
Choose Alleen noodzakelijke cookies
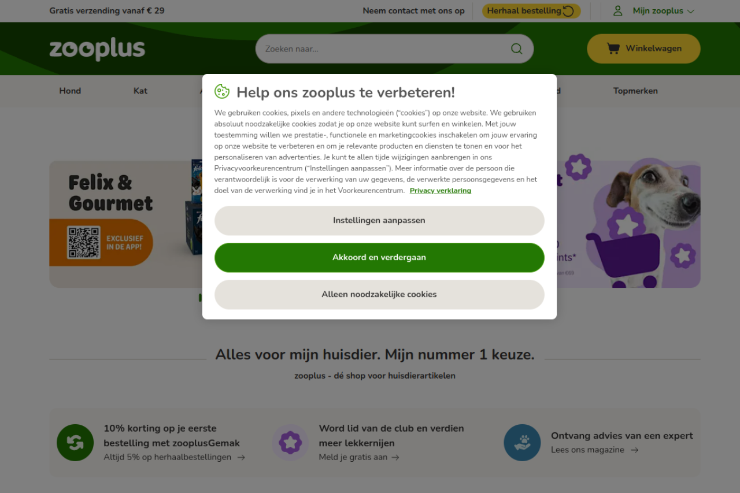[379, 295]
